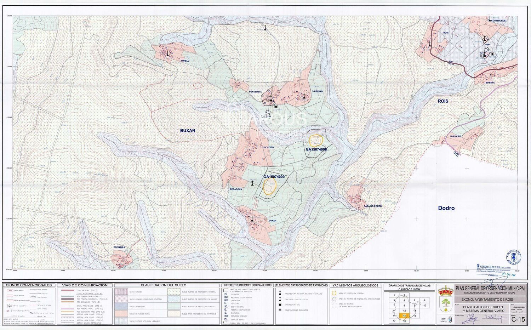The width and height of the screenshot is (531, 330).
Task: Click the large Dodro municipality label
Action: [446, 208]
